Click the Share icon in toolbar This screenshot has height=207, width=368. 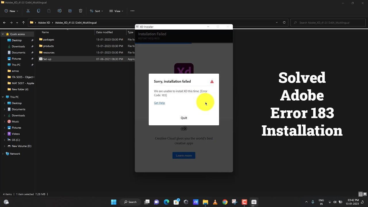pyautogui.click(x=70, y=11)
